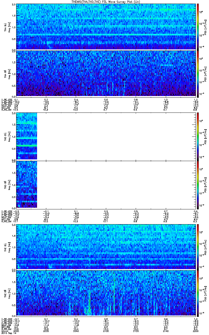Screen dimensions: 209x335
Task: Click the 2200 time tick label
Action: tap(195, 329)
